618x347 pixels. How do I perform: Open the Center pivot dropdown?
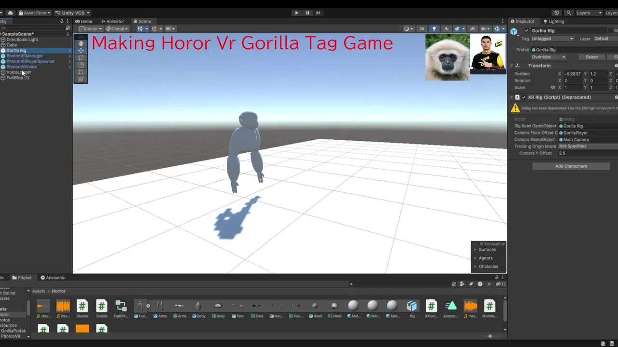(91, 29)
